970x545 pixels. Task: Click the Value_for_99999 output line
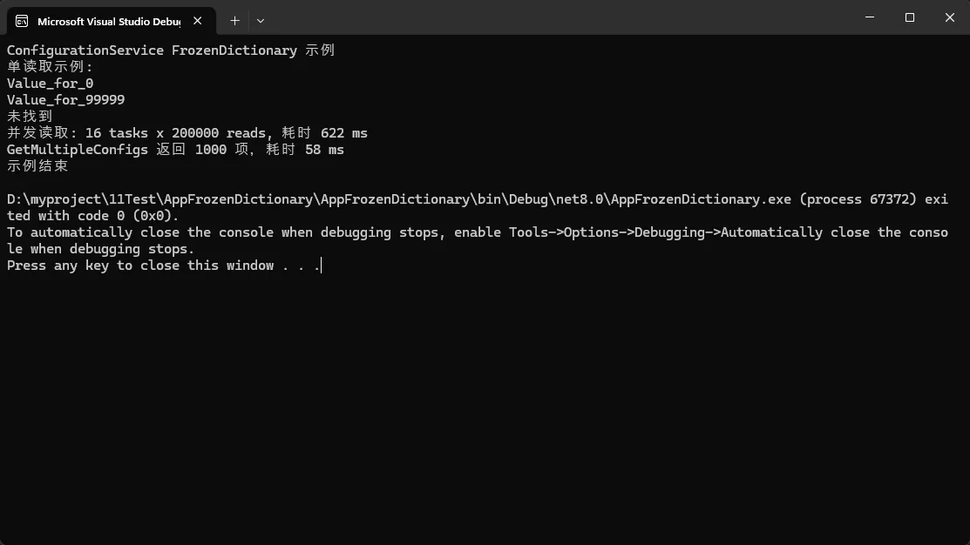[x=65, y=100]
